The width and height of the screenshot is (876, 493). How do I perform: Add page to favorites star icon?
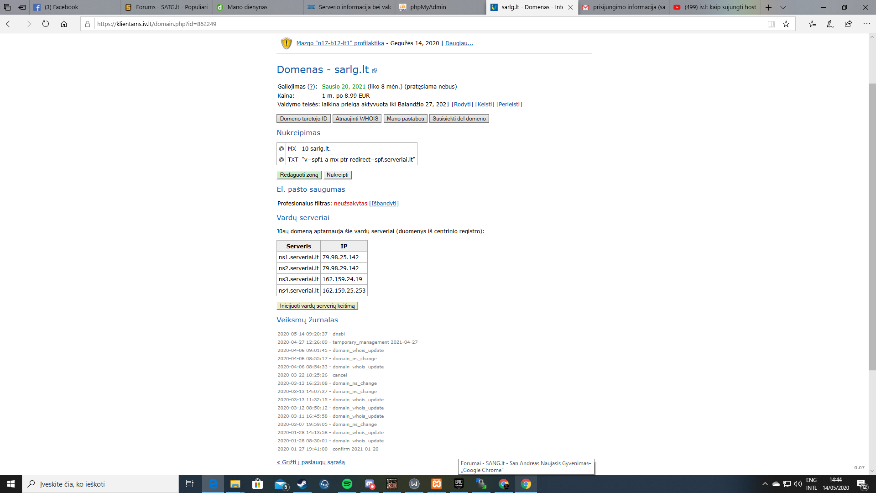[x=786, y=24]
